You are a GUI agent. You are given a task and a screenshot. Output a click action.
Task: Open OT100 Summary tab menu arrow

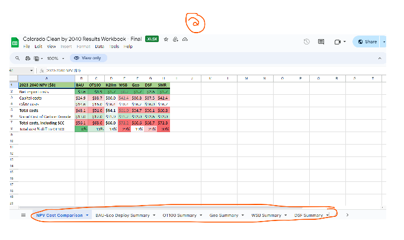pos(201,215)
